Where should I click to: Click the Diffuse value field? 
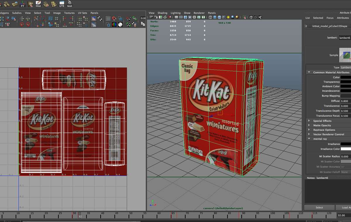click(346, 101)
